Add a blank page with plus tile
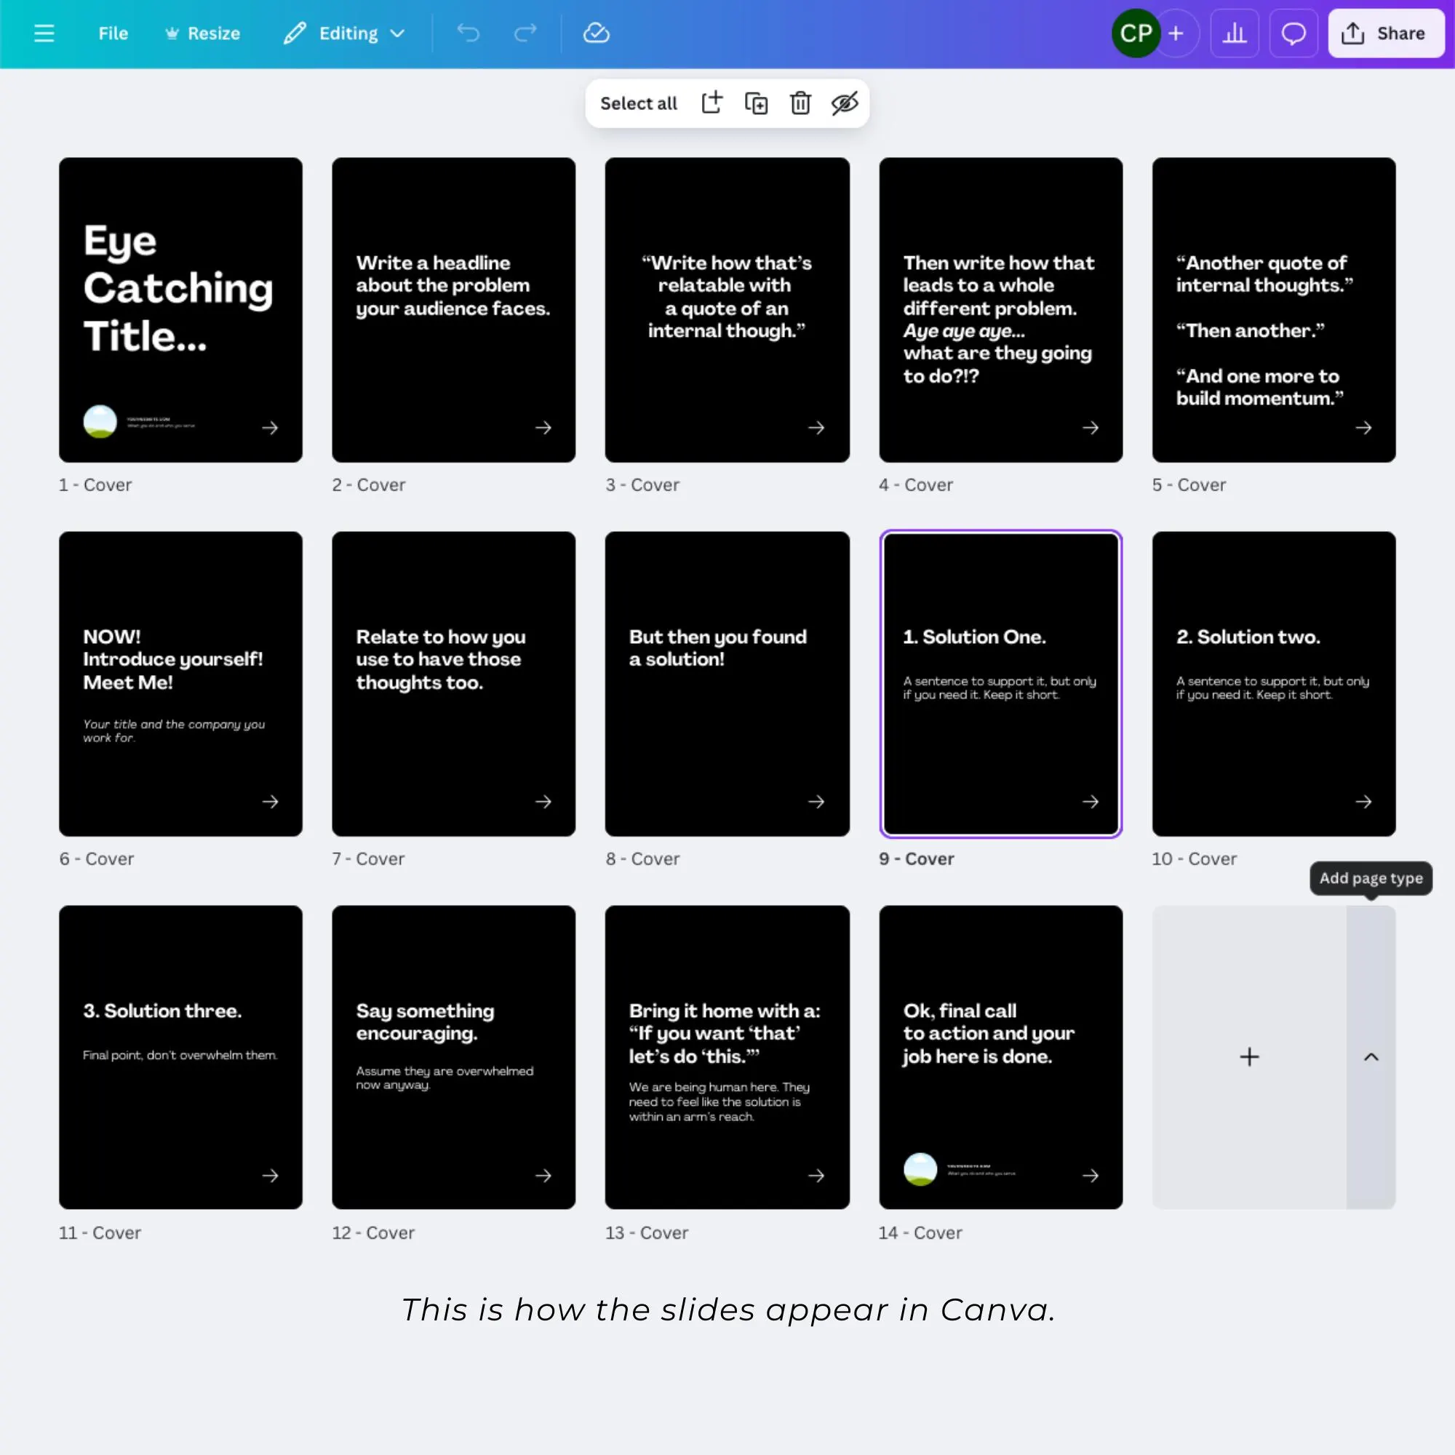 1249,1057
